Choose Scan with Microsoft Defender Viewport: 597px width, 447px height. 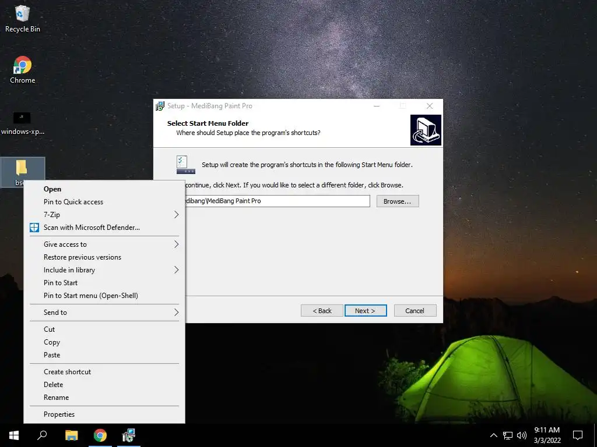coord(104,228)
